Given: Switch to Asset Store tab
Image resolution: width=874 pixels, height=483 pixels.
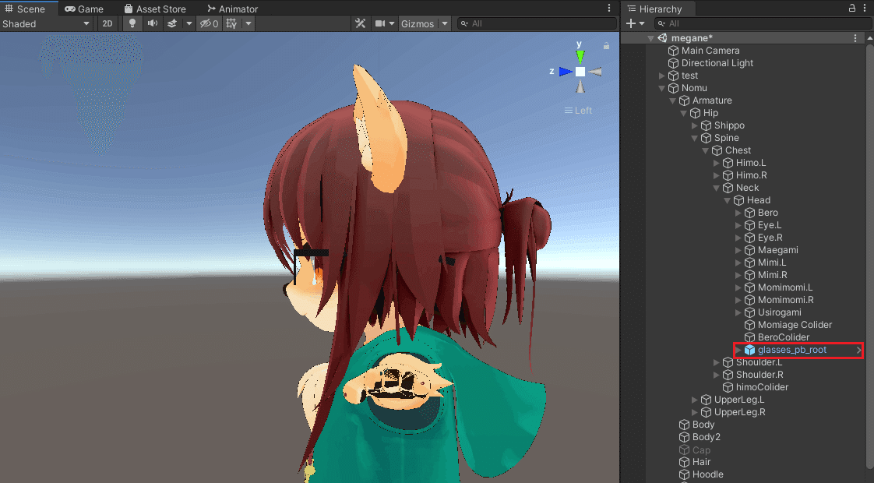Looking at the screenshot, I should tap(155, 9).
